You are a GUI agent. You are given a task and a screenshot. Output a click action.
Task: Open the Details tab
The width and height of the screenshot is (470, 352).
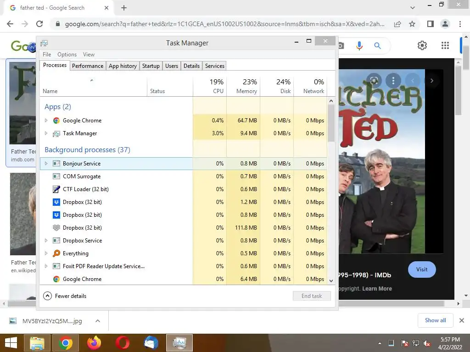tap(191, 66)
